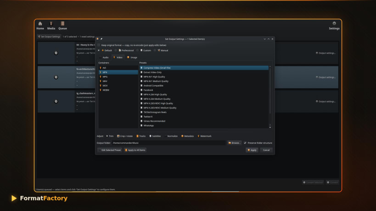Viewport: 376px width, 211px height.
Task: Click document icon beside Facebook preset
Action: [141, 90]
